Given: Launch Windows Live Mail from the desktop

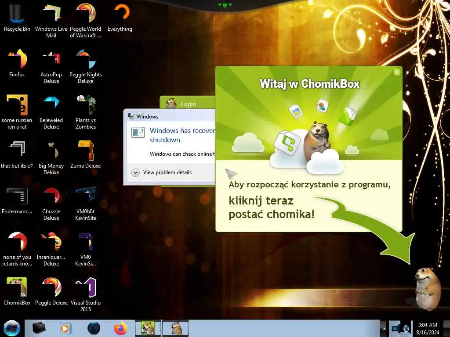Looking at the screenshot, I should (x=51, y=21).
